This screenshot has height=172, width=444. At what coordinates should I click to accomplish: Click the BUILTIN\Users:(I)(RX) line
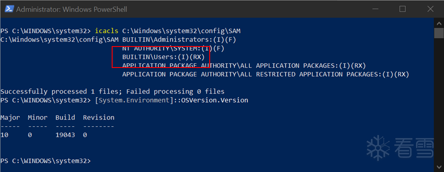[x=163, y=57]
